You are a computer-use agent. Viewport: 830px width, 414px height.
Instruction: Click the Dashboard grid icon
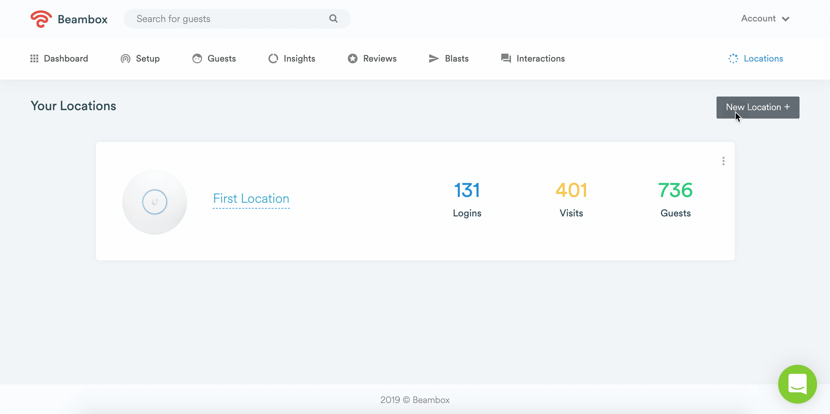coord(34,59)
